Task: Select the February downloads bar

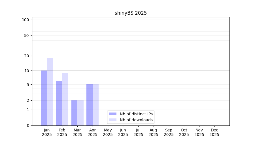Action: 65,99
